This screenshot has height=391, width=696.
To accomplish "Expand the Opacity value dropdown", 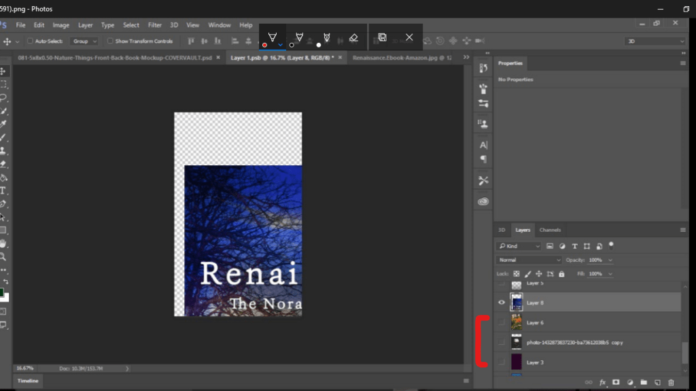I will tap(610, 260).
